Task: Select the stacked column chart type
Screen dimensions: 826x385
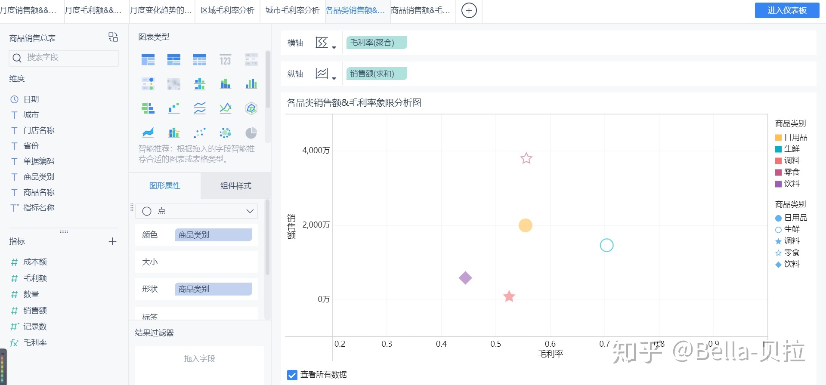Action: (x=226, y=84)
